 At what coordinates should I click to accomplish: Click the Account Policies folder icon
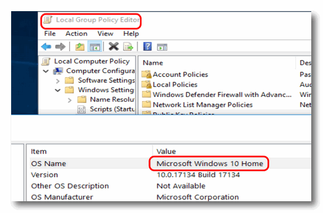click(x=147, y=74)
